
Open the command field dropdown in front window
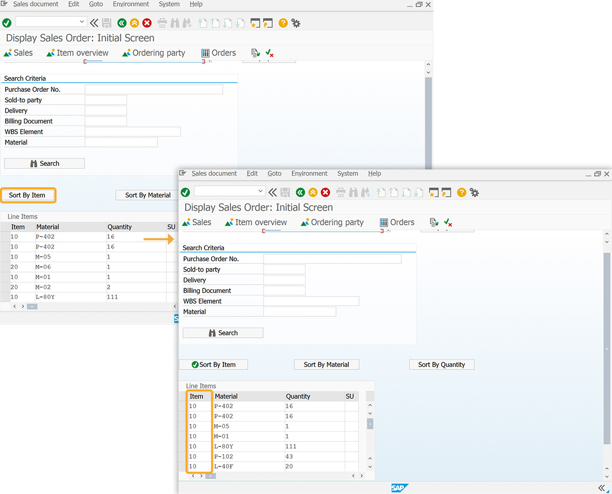point(261,191)
